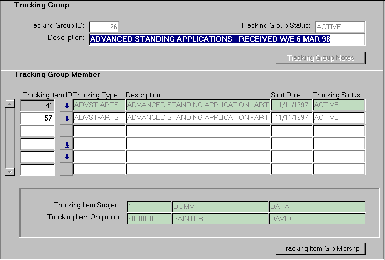The width and height of the screenshot is (385, 260).
Task: Click the arrow icon in the fifth row
Action: pos(67,157)
